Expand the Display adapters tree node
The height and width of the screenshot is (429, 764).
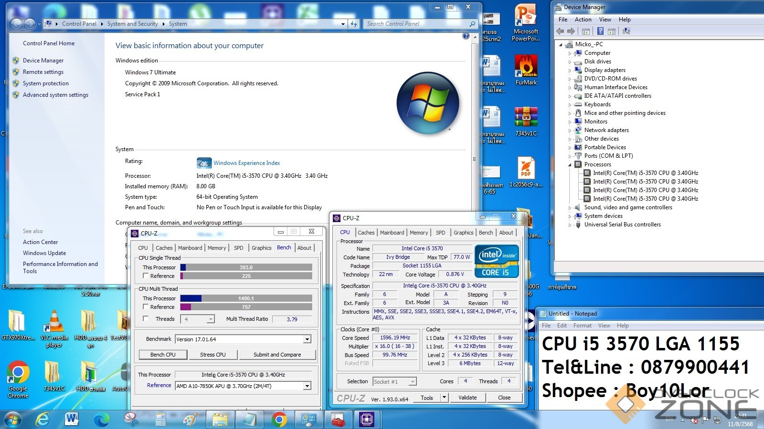570,70
